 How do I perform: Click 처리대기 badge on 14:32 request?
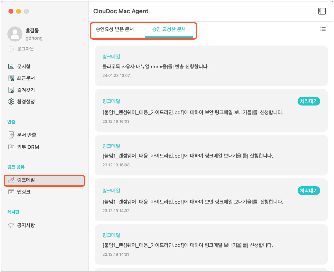(x=309, y=190)
